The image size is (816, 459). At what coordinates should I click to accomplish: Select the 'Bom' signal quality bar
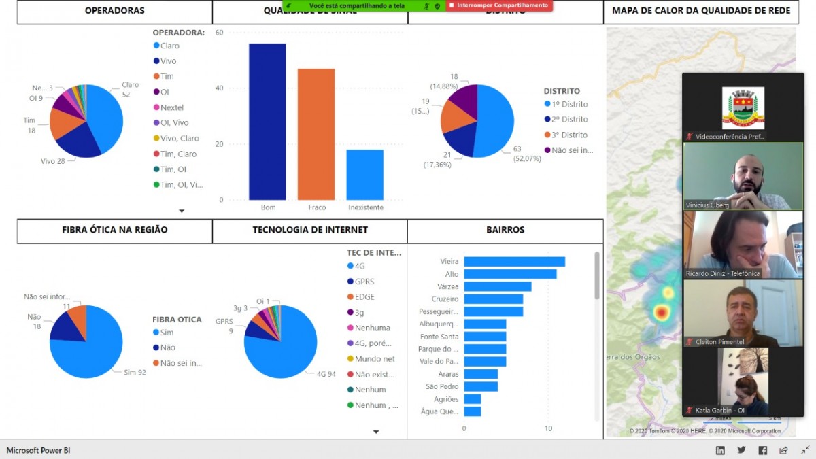[267, 122]
